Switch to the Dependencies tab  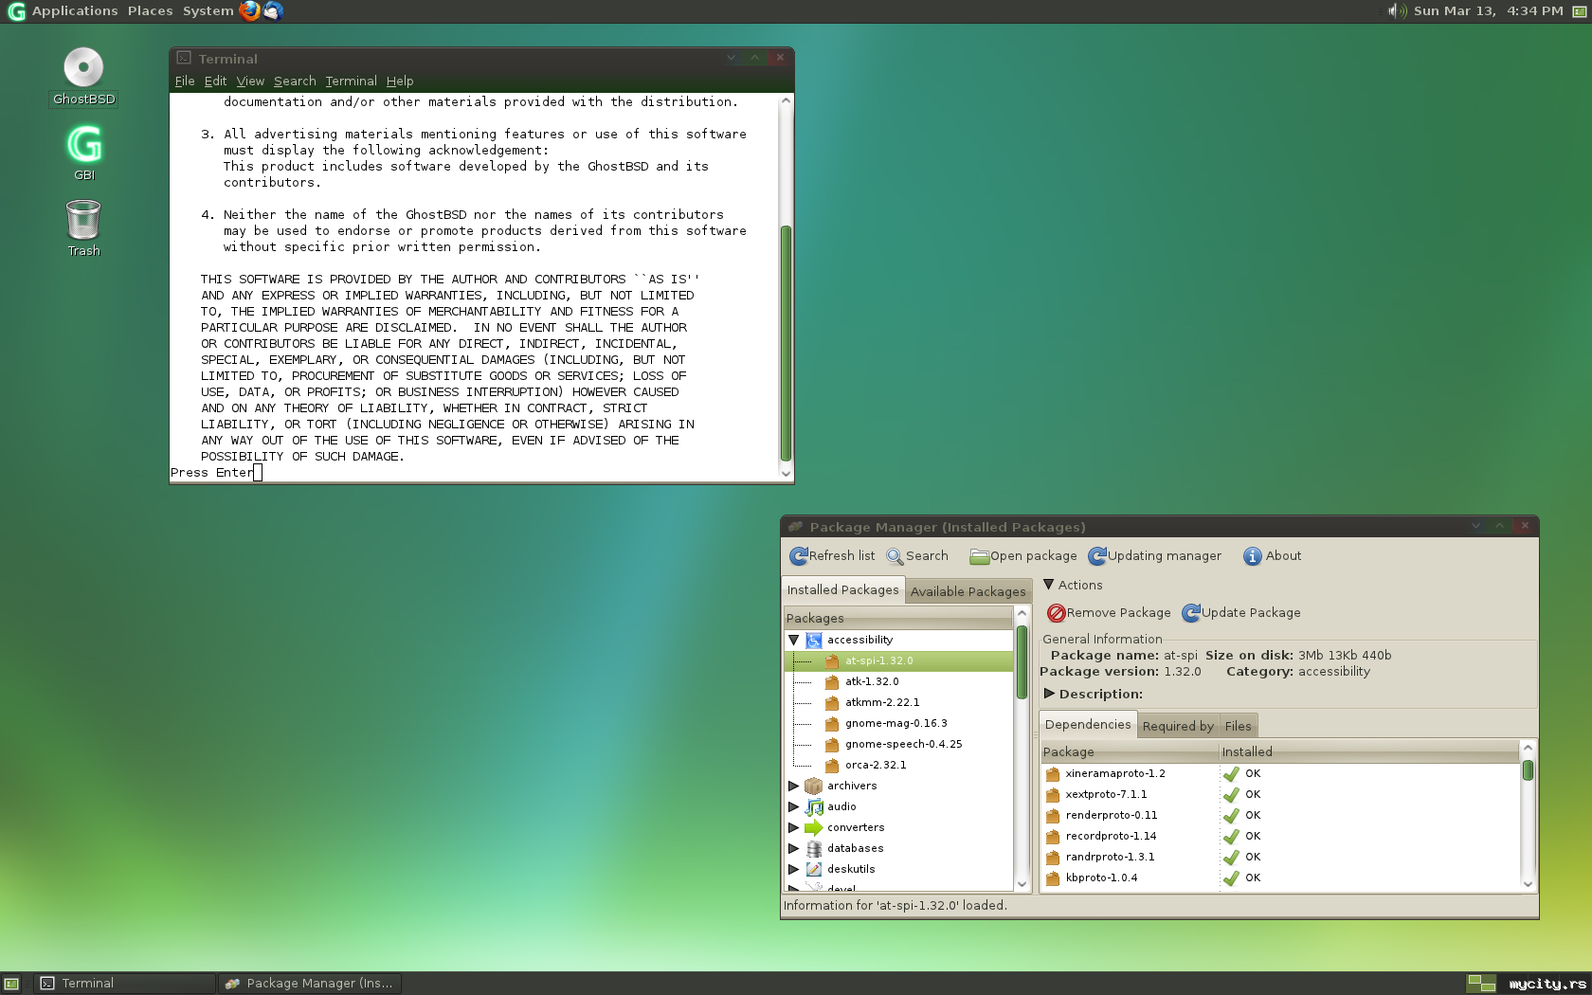click(1088, 725)
